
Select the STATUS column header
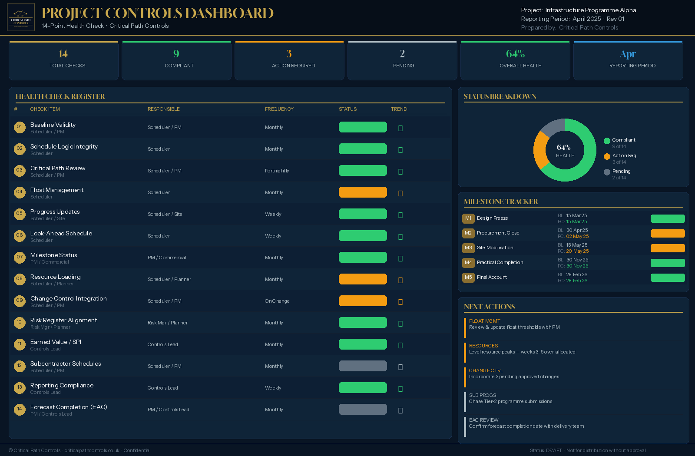[347, 109]
